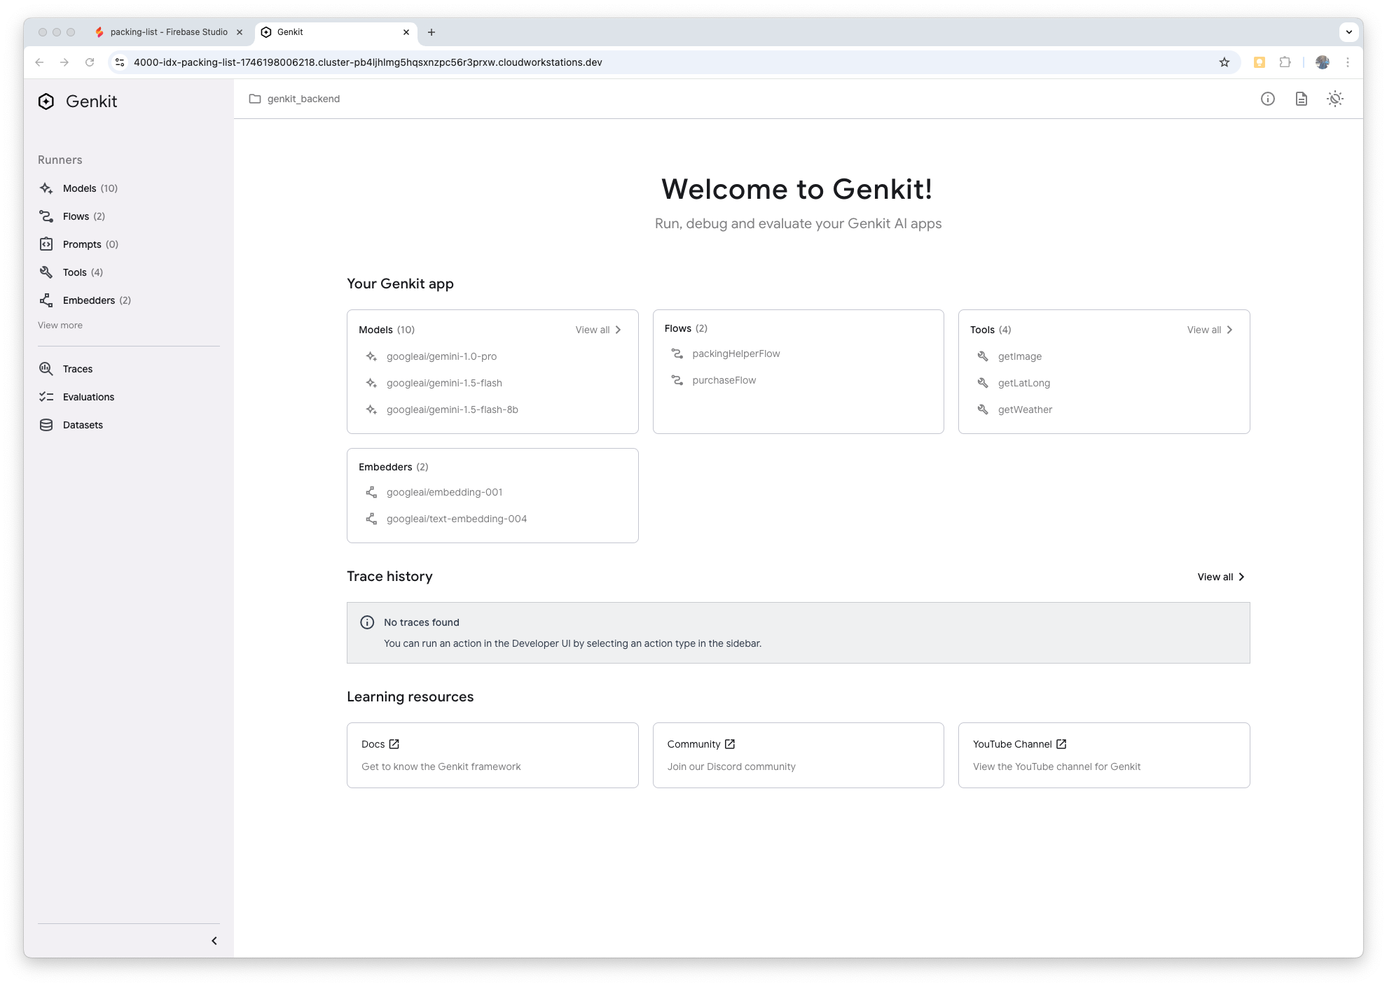Bookmark this page with the star
Screen dimensions: 1387x987
(1224, 62)
